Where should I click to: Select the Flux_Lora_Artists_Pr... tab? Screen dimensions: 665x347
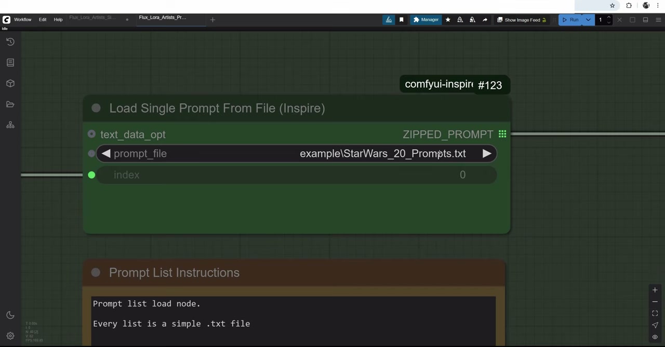click(x=162, y=18)
